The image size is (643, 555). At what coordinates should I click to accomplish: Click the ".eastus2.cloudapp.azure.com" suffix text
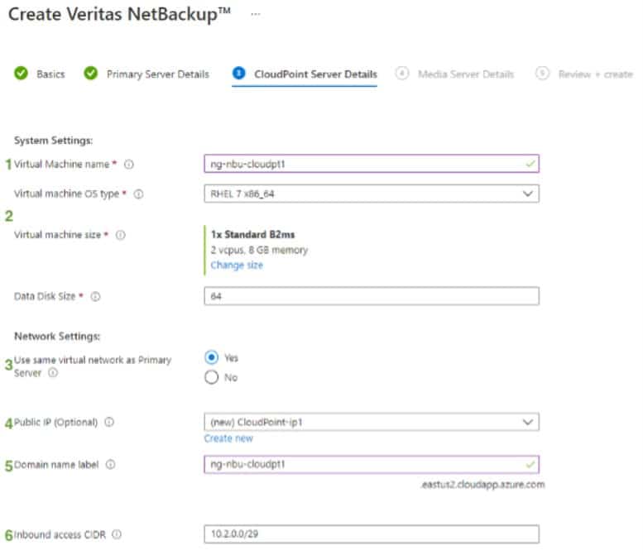(482, 485)
